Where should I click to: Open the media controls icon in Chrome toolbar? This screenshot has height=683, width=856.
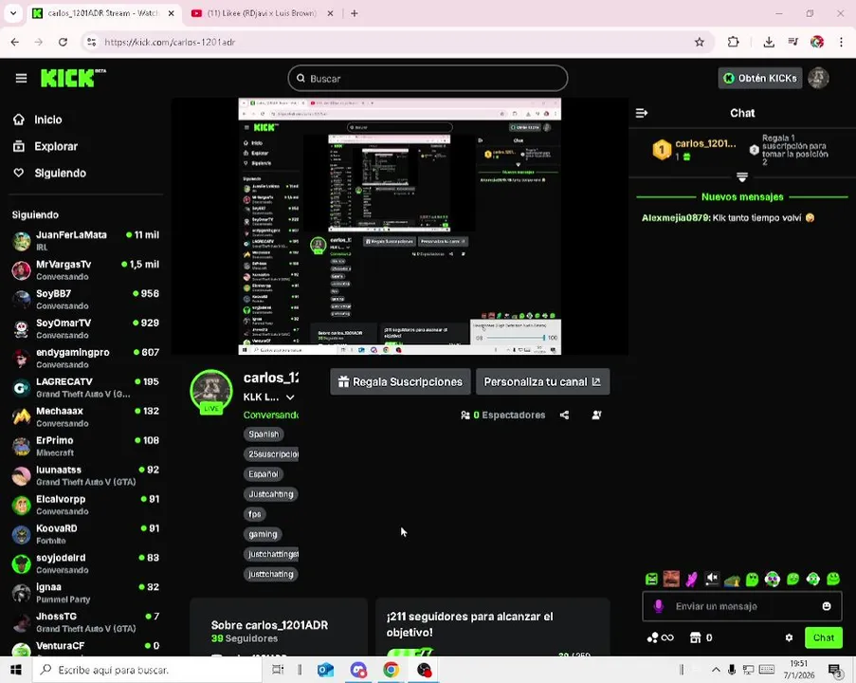click(793, 42)
